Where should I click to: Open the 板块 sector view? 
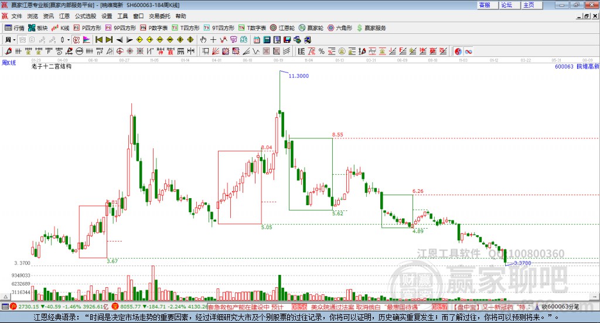click(37, 28)
